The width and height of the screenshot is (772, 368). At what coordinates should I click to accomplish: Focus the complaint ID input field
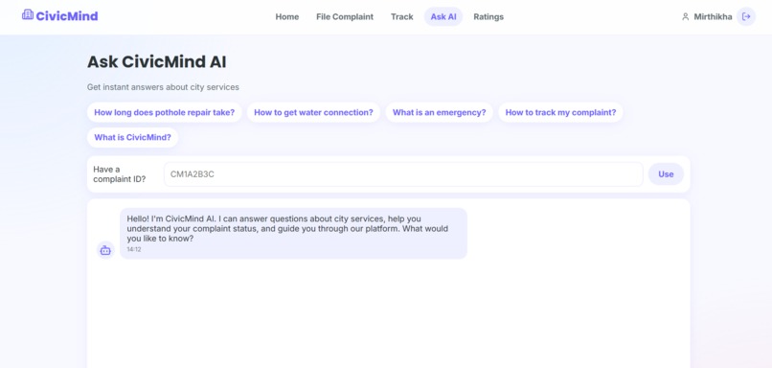[x=403, y=173]
